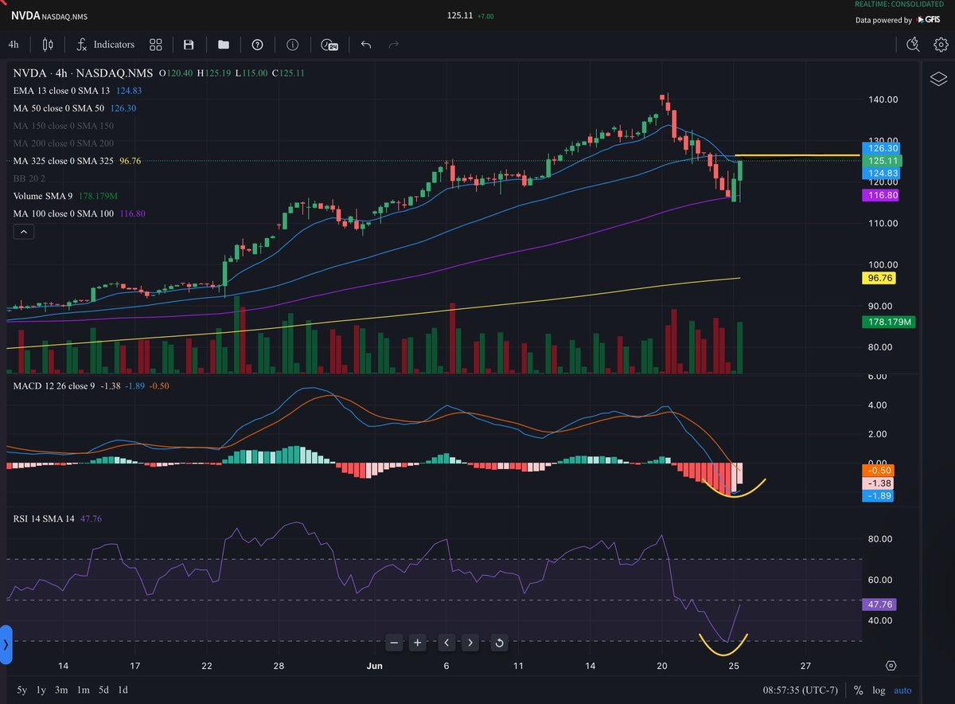Move chart left arrow button
The width and height of the screenshot is (955, 704).
(446, 642)
